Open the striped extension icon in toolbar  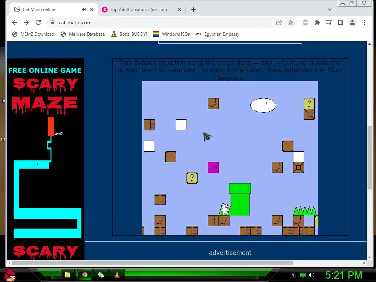305,22
